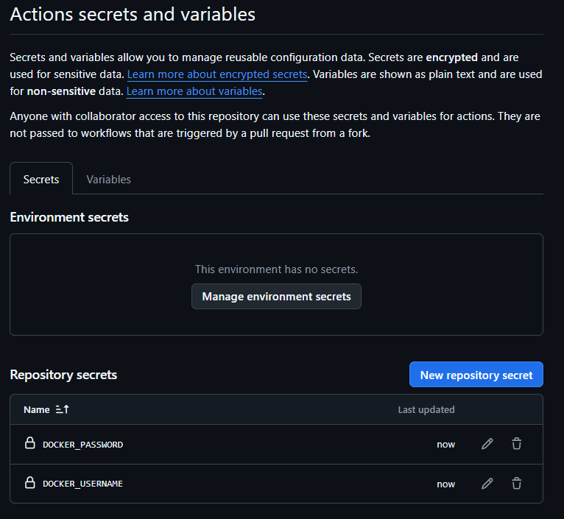564x519 pixels.
Task: Switch to the Variables tab
Action: [x=109, y=179]
